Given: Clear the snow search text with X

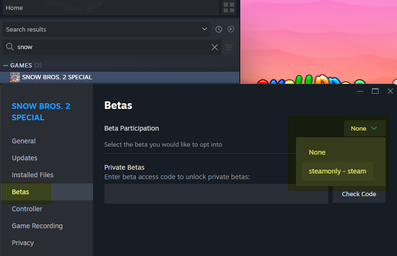Looking at the screenshot, I should pos(215,47).
